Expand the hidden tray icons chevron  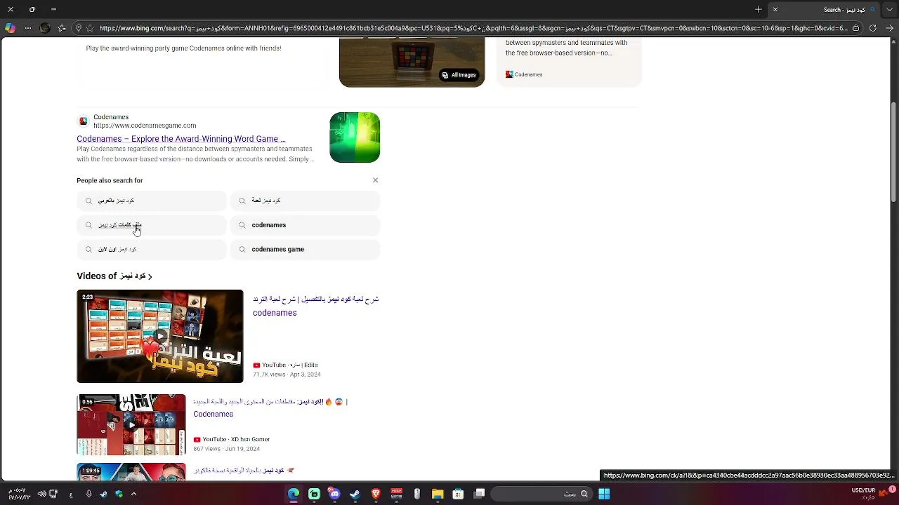[133, 494]
